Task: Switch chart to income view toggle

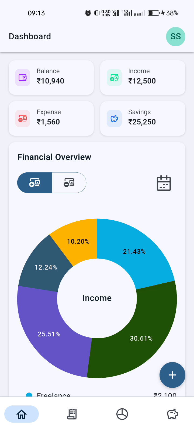Action: (34, 183)
